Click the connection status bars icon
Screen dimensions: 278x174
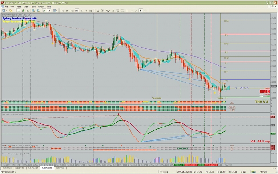click(x=254, y=172)
